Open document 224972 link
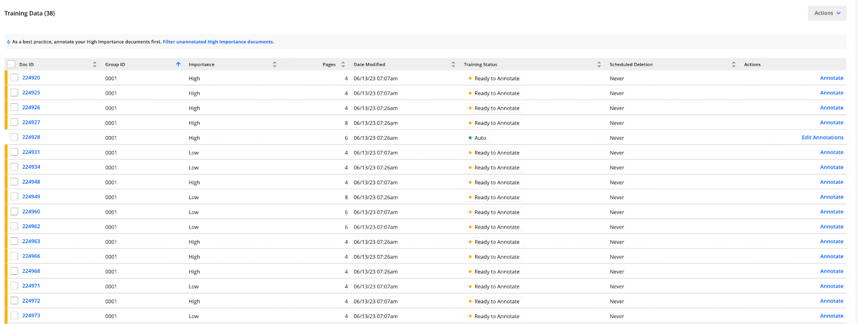The image size is (858, 324). tap(31, 301)
